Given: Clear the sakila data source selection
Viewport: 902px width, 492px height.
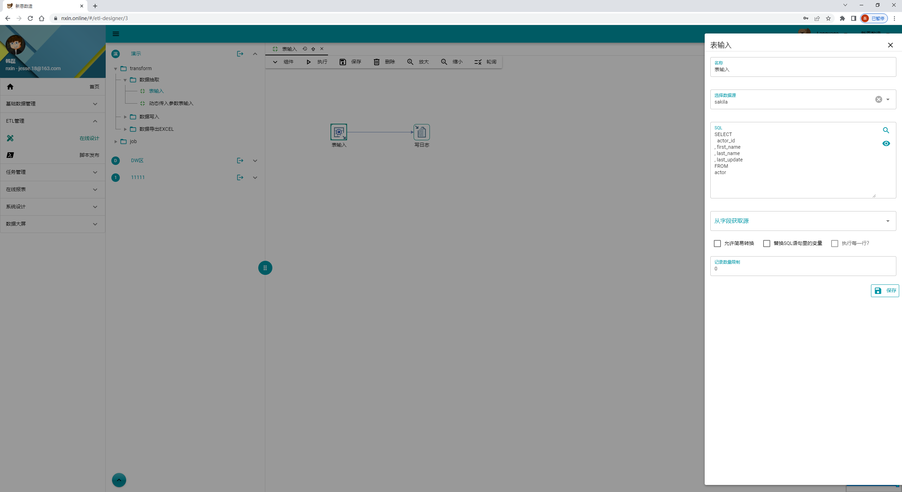Looking at the screenshot, I should [x=878, y=99].
